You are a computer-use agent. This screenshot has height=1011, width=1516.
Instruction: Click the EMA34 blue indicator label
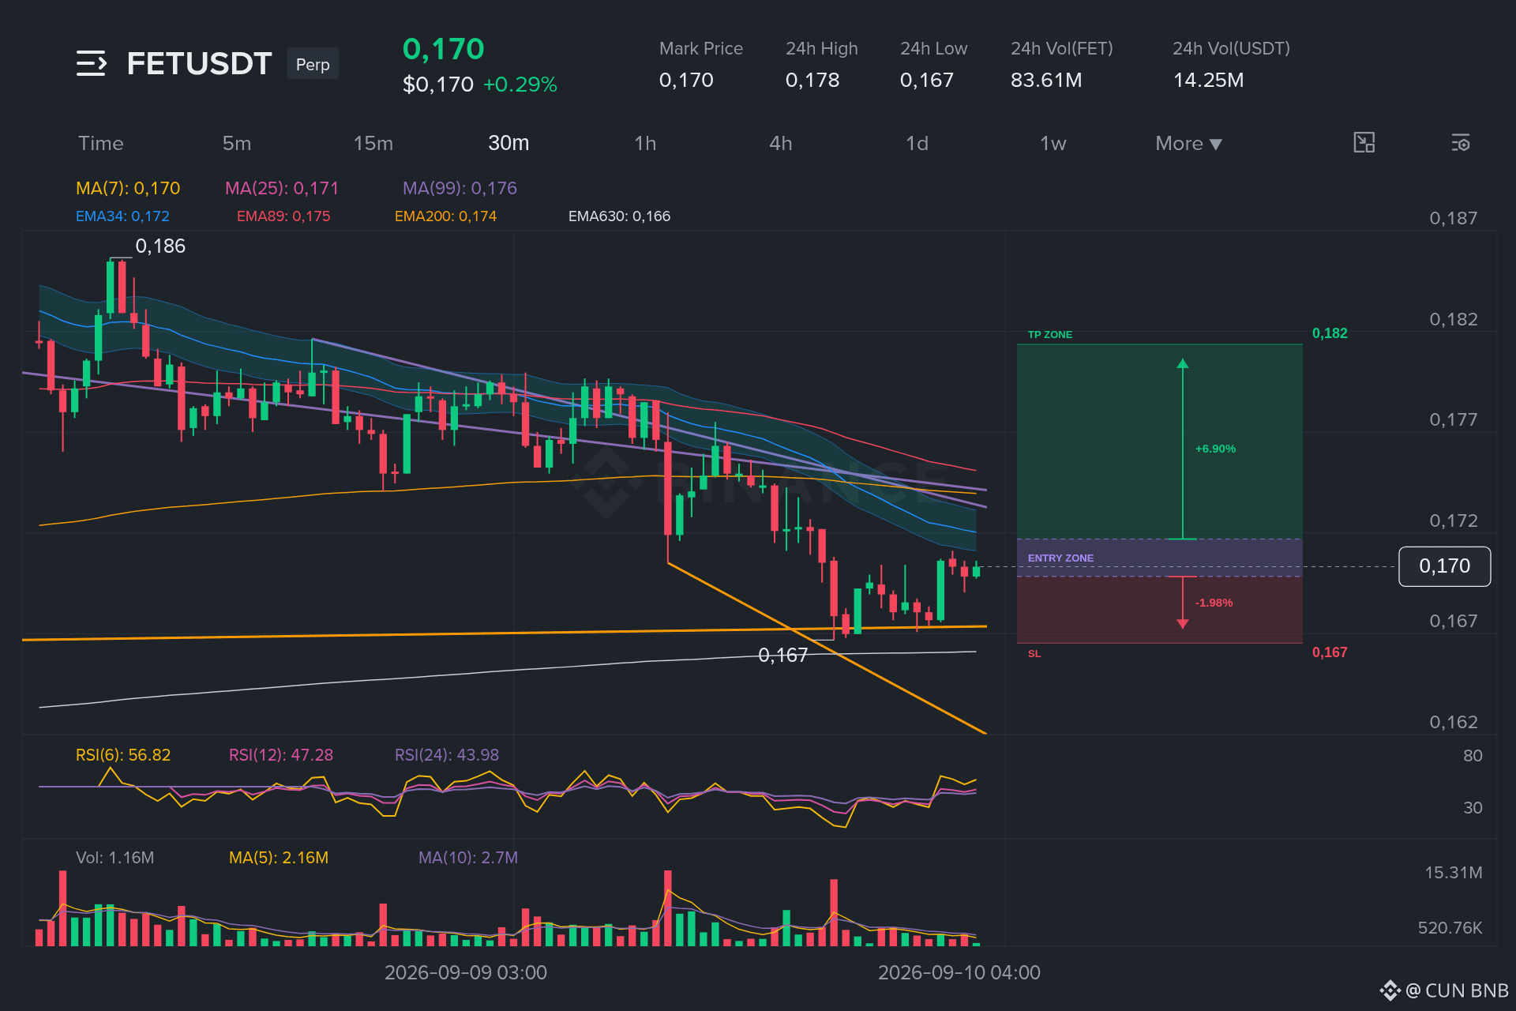[x=122, y=216]
